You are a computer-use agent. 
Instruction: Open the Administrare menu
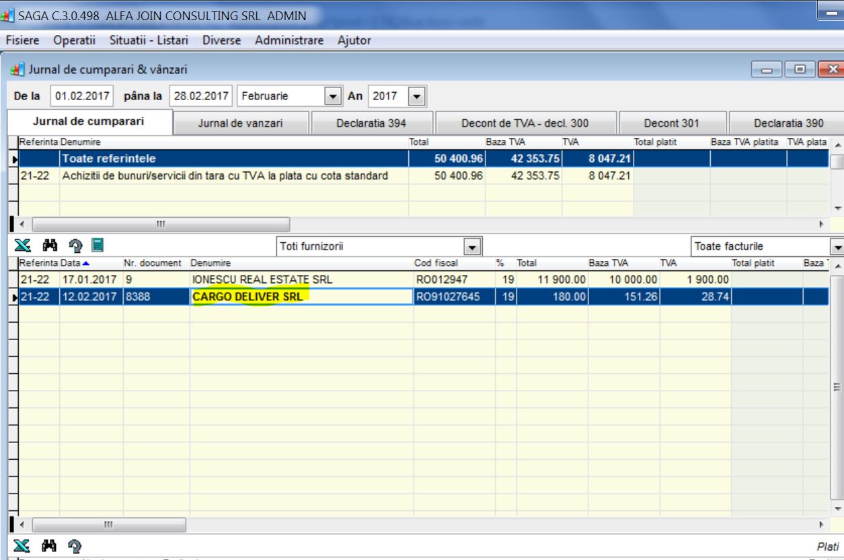pyautogui.click(x=289, y=40)
